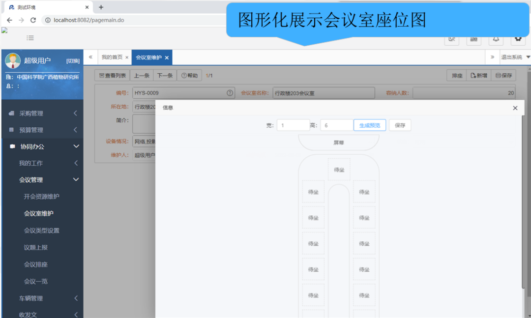Open notifications with the bell icon
Viewport: 531px width, 318px height.
(x=496, y=39)
